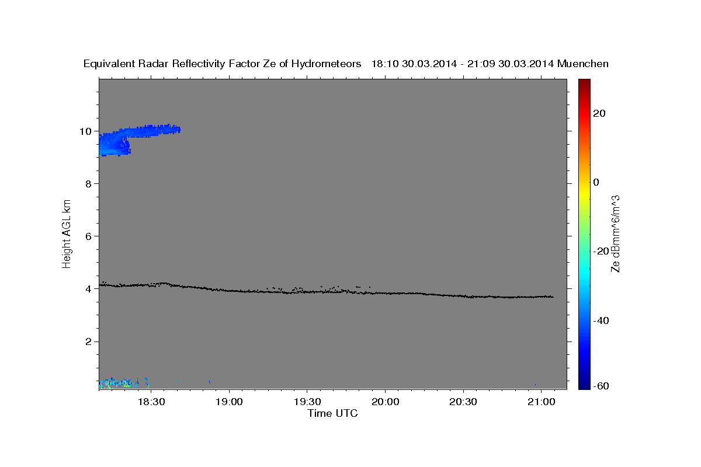The width and height of the screenshot is (701, 467).
Task: Click the colorbar value -20 label
Action: (x=601, y=251)
